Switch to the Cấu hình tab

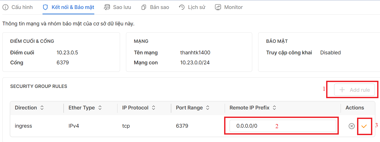click(22, 7)
